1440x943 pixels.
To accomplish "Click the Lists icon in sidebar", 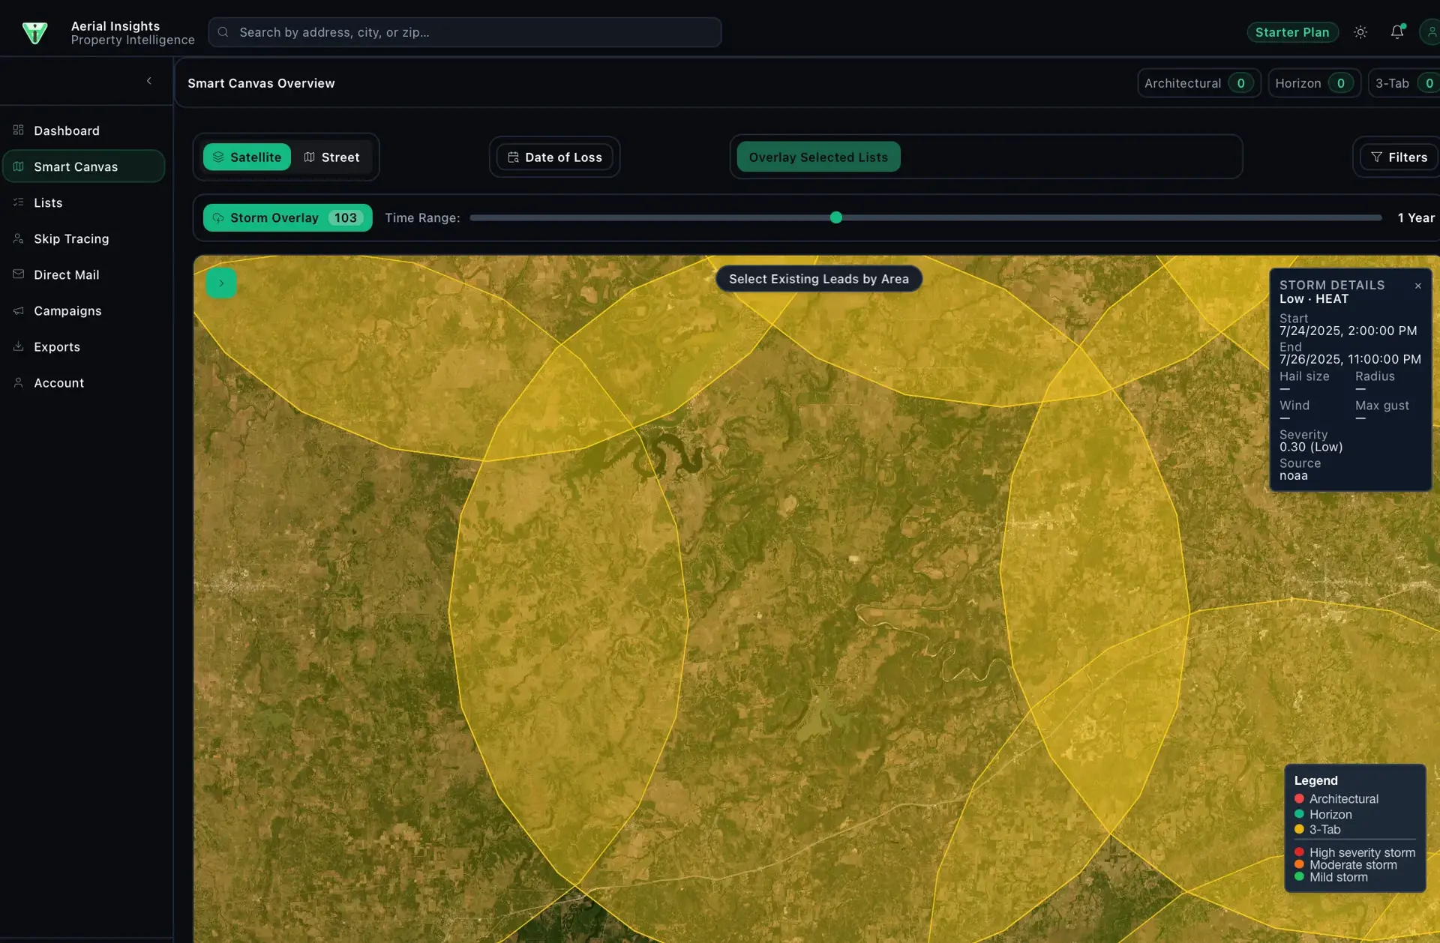I will click(x=19, y=202).
